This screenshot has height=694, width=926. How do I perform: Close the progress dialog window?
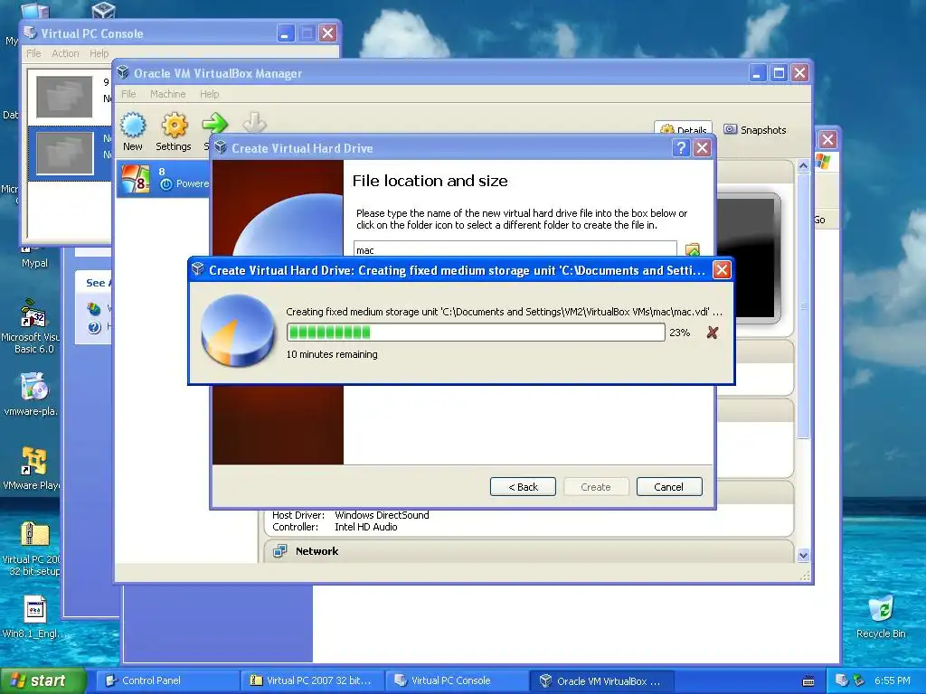pos(722,269)
